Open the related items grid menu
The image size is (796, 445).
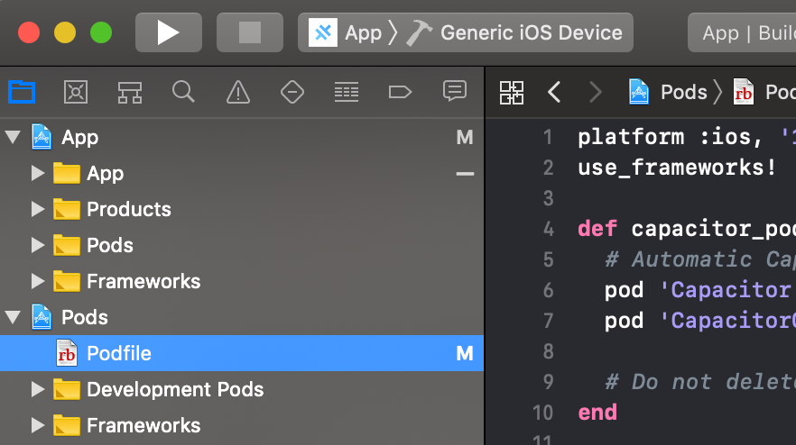coord(512,91)
